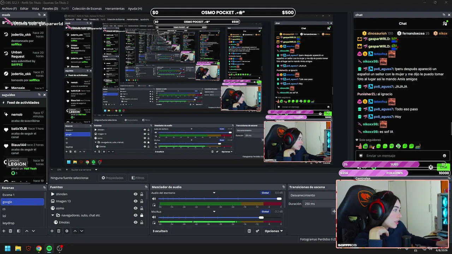Collapse the navegadores, subs, chat etc group

[53, 215]
